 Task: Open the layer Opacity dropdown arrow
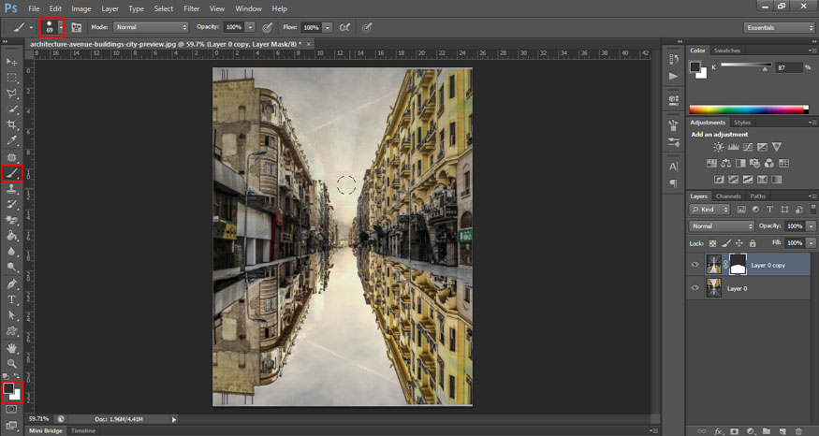point(812,226)
